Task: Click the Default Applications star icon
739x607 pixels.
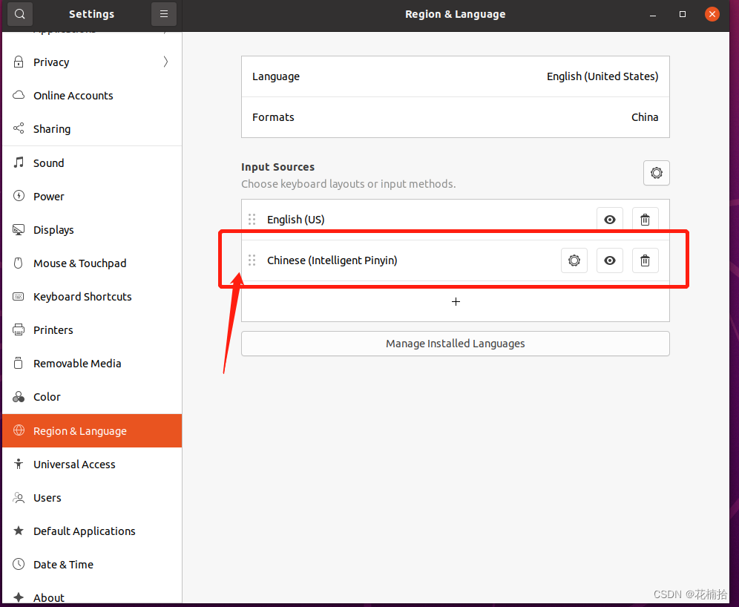Action: pos(19,531)
